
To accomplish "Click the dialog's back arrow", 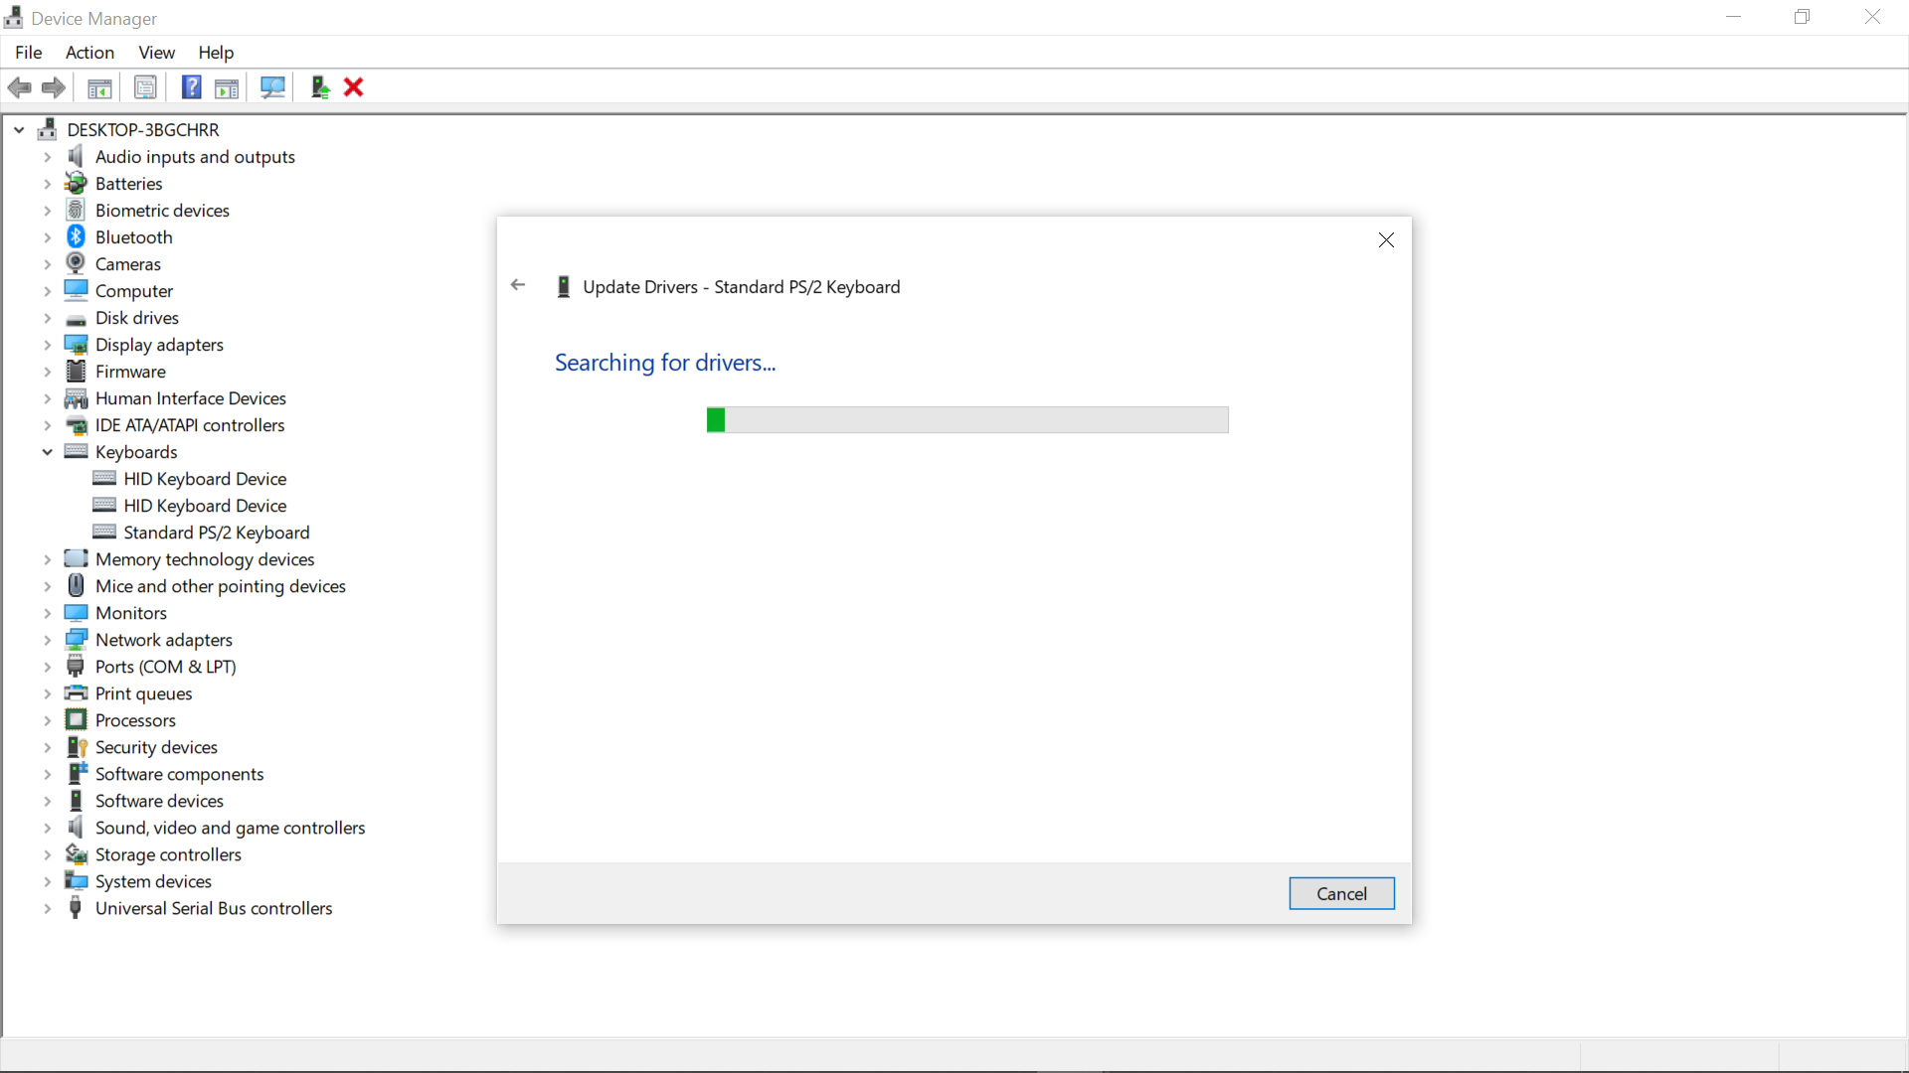I will point(518,285).
